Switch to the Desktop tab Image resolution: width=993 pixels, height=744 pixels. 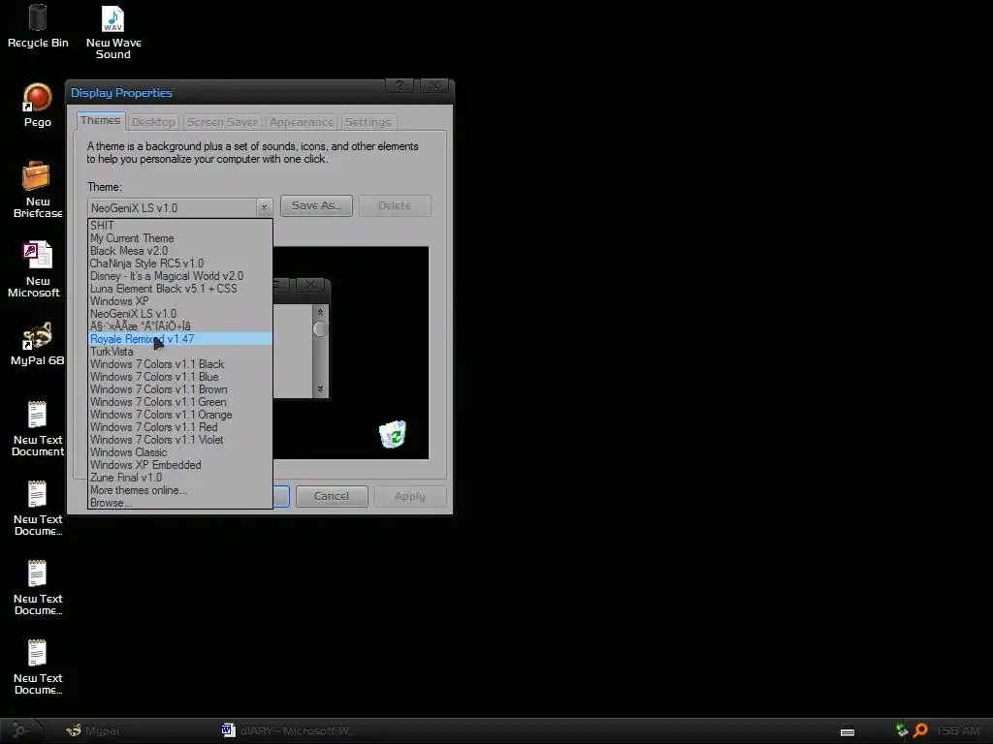click(x=153, y=122)
